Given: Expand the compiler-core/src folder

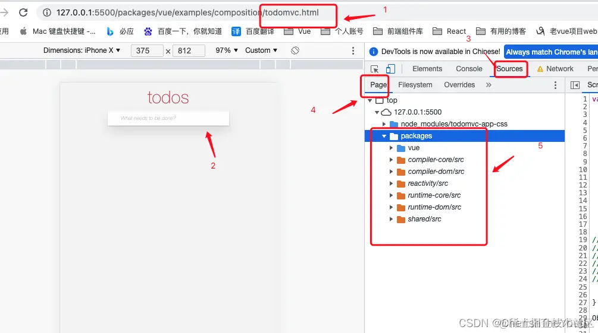Looking at the screenshot, I should point(391,160).
